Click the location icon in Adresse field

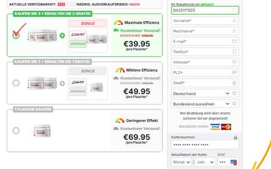(235, 62)
